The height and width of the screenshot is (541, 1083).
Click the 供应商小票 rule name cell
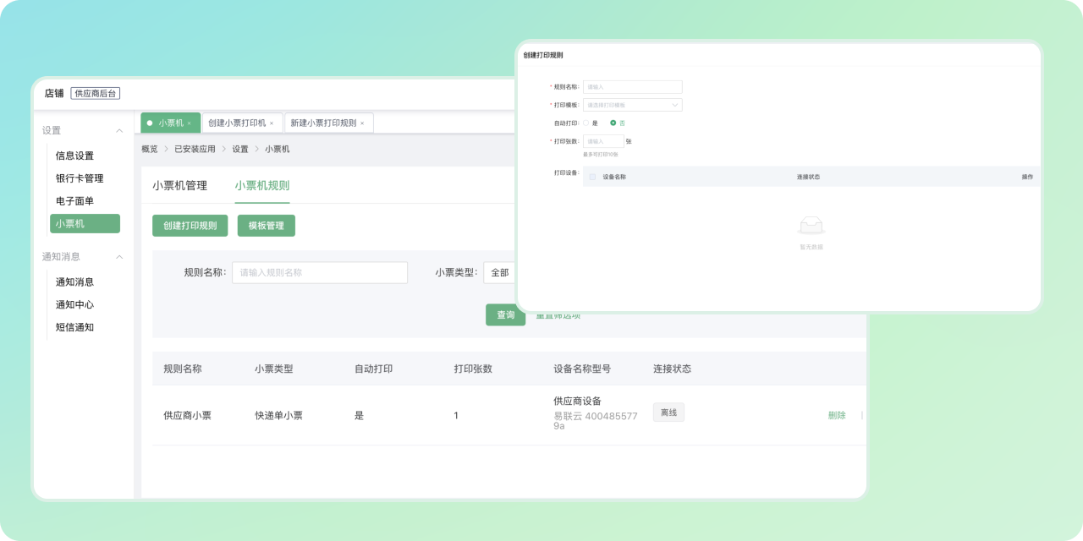coord(187,415)
